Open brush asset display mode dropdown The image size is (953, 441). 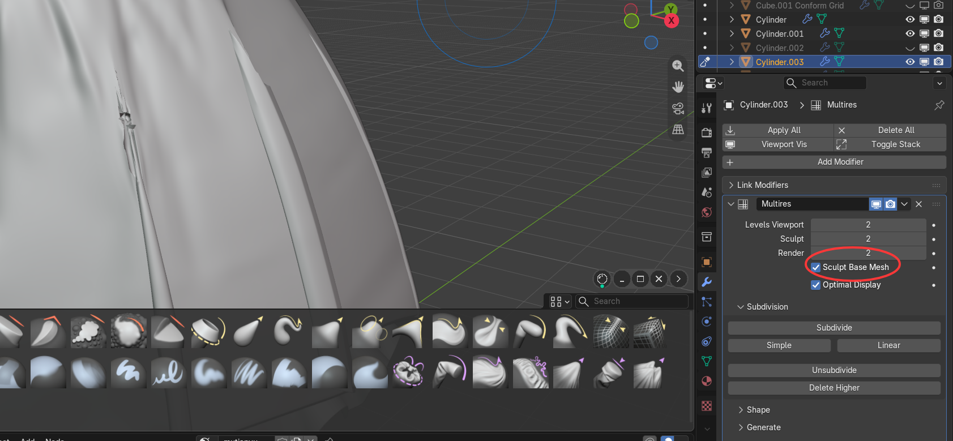(x=559, y=302)
